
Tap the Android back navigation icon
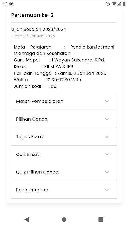click(27, 219)
